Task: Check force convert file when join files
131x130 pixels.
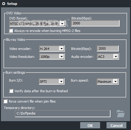Action: [x=5, y=101]
